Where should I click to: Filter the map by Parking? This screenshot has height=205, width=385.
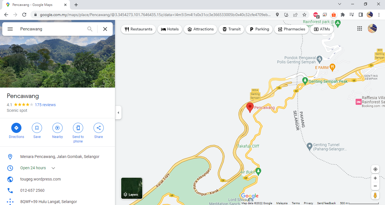coord(259,29)
